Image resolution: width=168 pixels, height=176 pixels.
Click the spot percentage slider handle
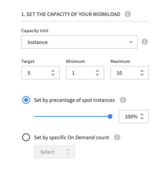click(110, 116)
